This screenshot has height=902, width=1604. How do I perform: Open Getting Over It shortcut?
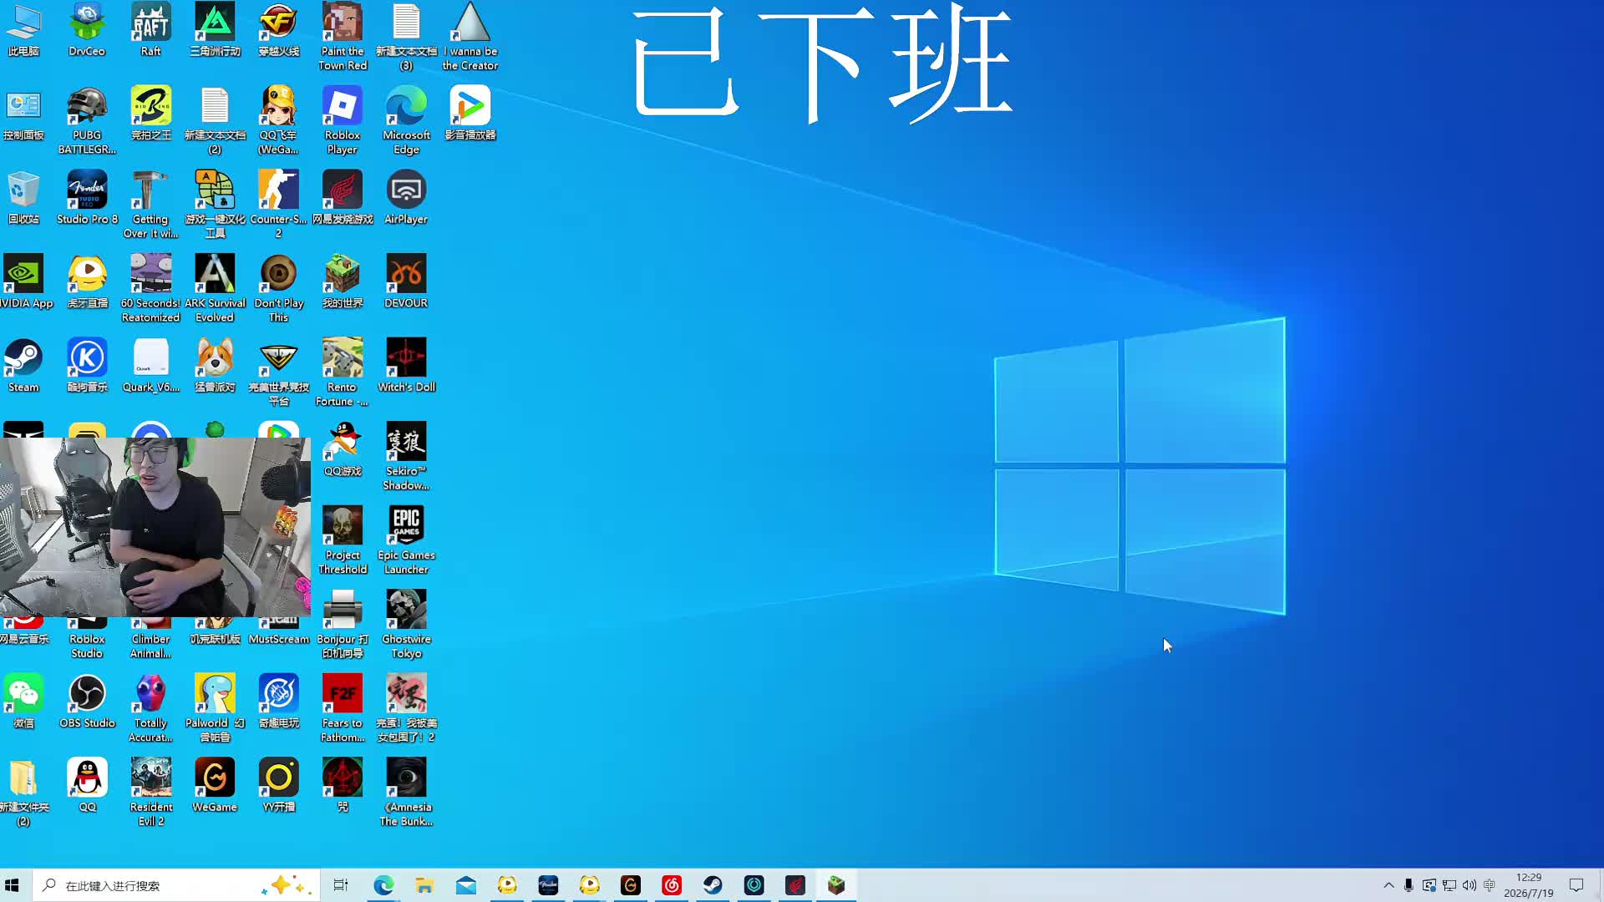pos(150,205)
